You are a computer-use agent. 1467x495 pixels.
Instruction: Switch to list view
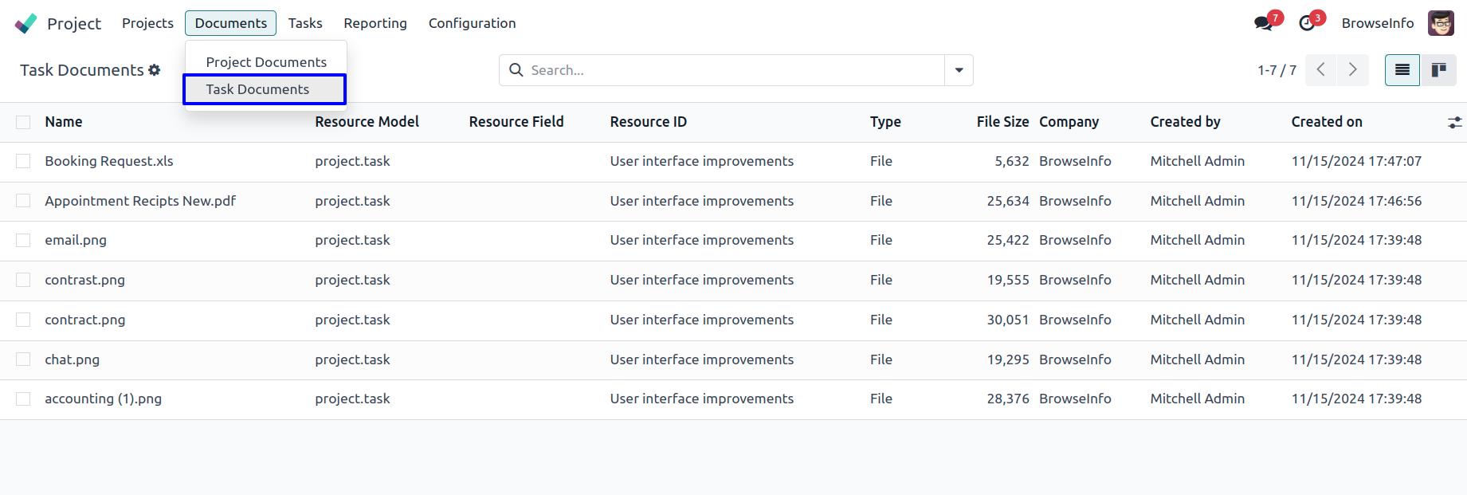coord(1402,70)
